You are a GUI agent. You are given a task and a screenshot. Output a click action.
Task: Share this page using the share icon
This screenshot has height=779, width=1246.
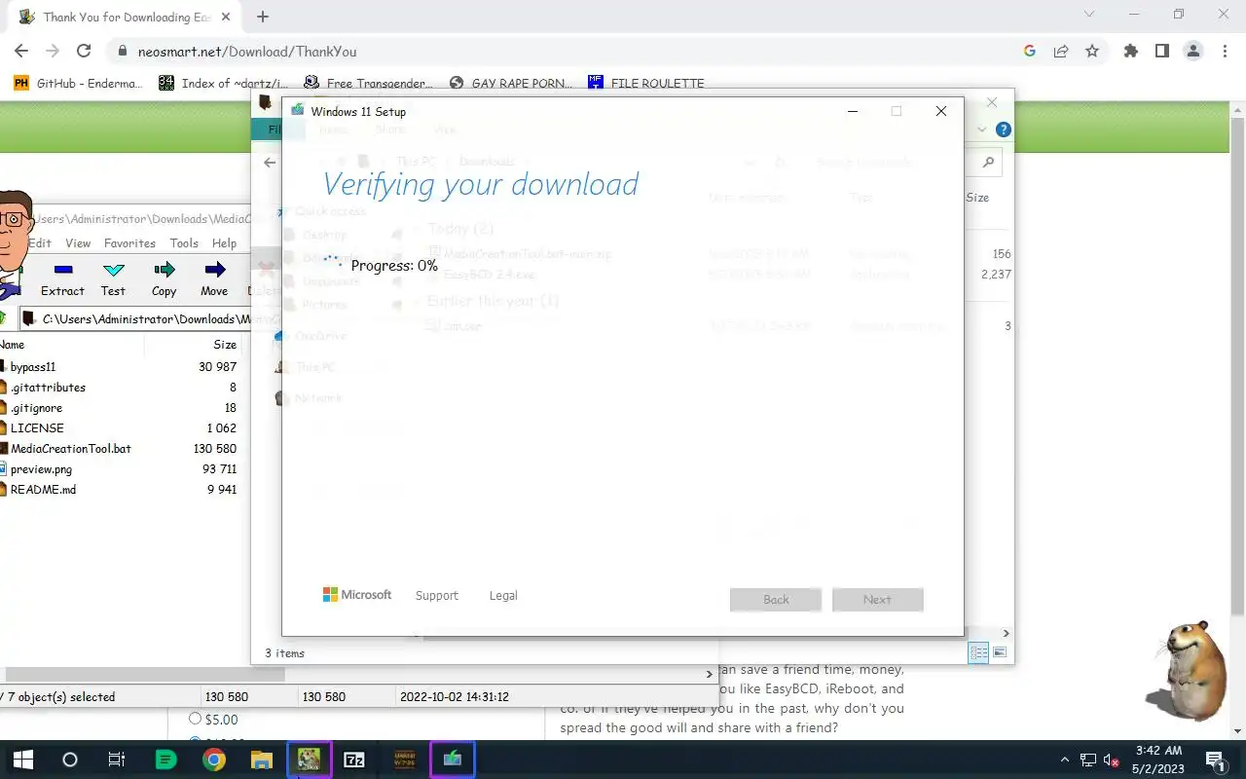(x=1061, y=52)
